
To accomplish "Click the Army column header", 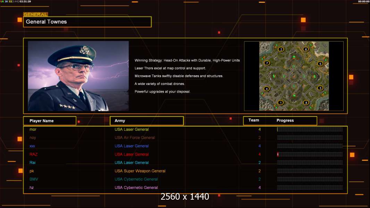I will tap(147, 121).
